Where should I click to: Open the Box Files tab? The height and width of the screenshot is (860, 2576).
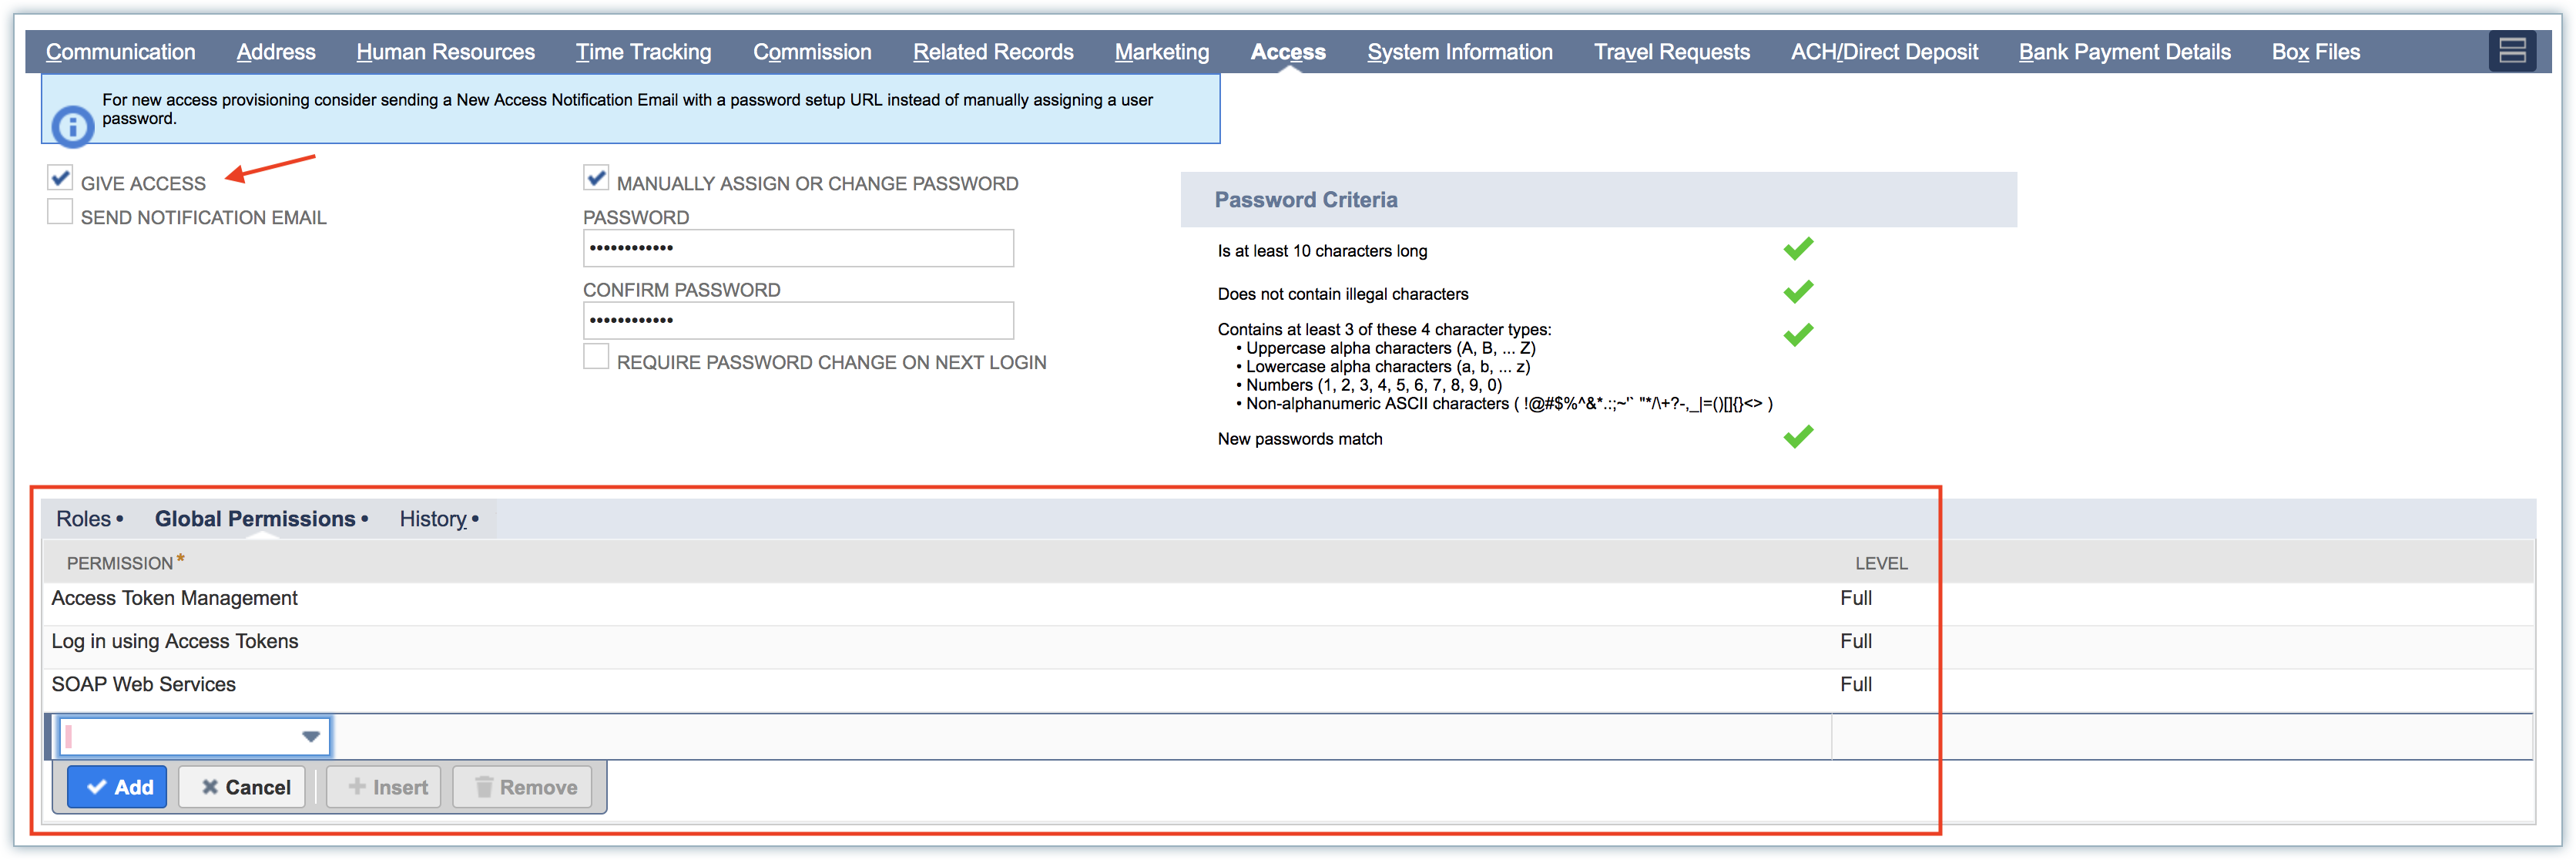(x=2315, y=52)
